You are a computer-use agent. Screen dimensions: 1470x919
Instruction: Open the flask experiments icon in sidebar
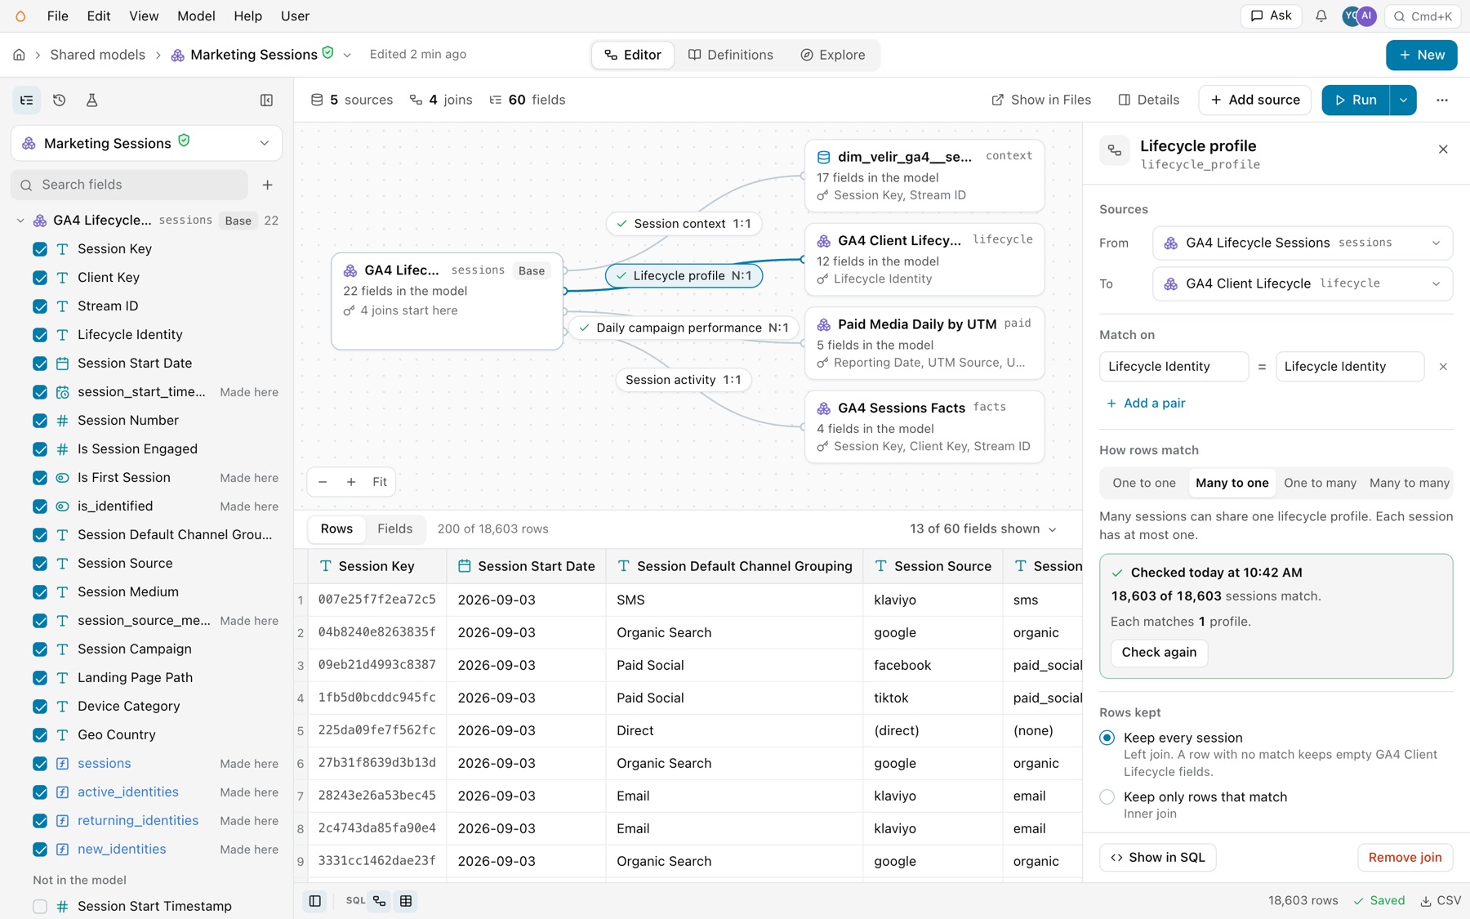(91, 100)
